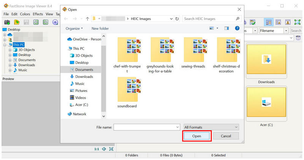
Task: Click the Search HEIC Images field
Action: point(212,19)
